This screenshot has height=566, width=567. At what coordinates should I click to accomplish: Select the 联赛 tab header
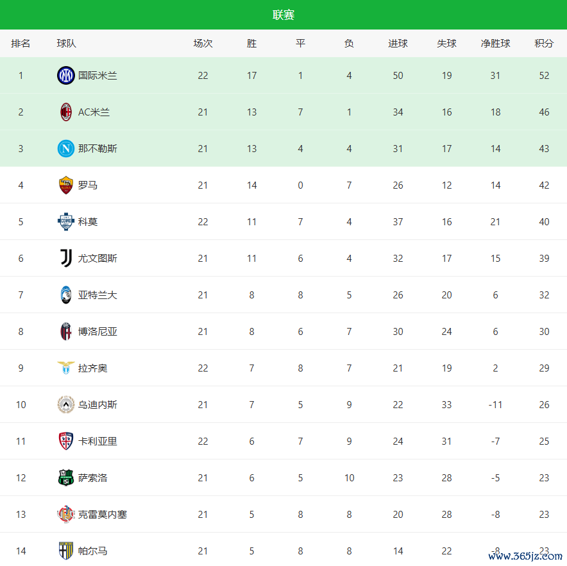tap(283, 15)
